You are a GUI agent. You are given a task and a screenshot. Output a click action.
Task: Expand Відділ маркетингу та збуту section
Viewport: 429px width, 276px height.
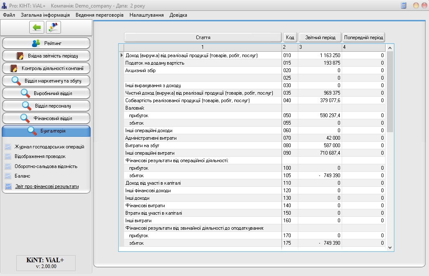[46, 81]
